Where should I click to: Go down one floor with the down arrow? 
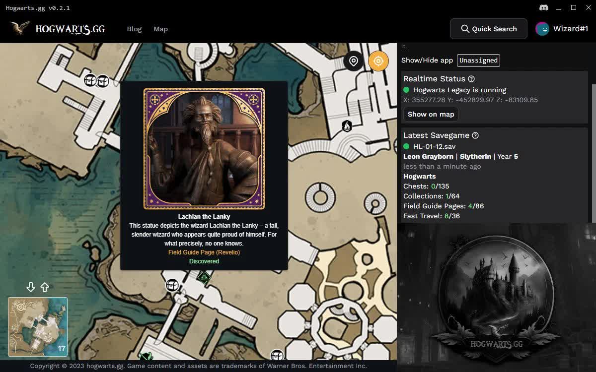(31, 287)
